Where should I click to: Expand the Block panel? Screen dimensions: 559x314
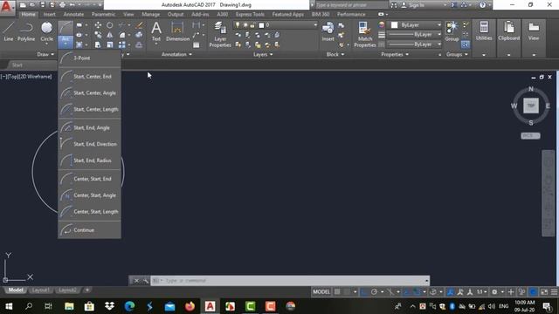pos(335,54)
